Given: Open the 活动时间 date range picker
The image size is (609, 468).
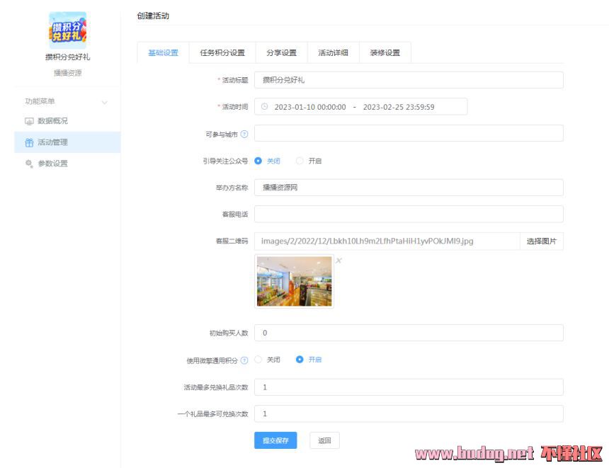Looking at the screenshot, I should pyautogui.click(x=360, y=107).
